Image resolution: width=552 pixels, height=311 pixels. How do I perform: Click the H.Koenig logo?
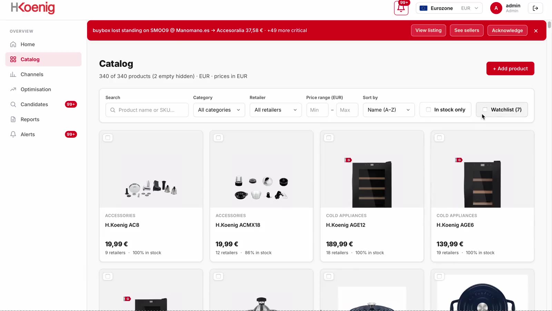(x=33, y=8)
